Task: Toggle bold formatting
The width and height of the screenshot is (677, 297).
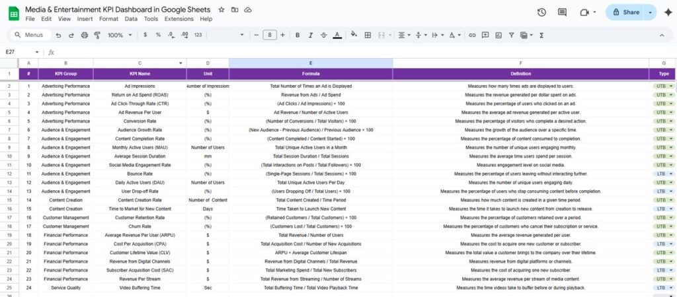Action: point(298,36)
